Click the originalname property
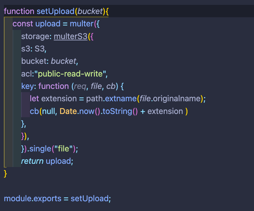The height and width of the screenshot is (211, 254). click(x=179, y=99)
